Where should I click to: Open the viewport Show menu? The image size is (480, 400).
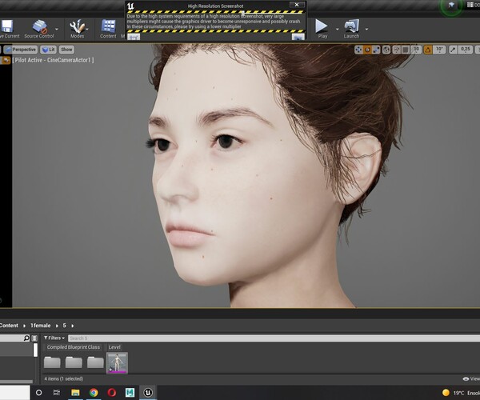pyautogui.click(x=66, y=50)
